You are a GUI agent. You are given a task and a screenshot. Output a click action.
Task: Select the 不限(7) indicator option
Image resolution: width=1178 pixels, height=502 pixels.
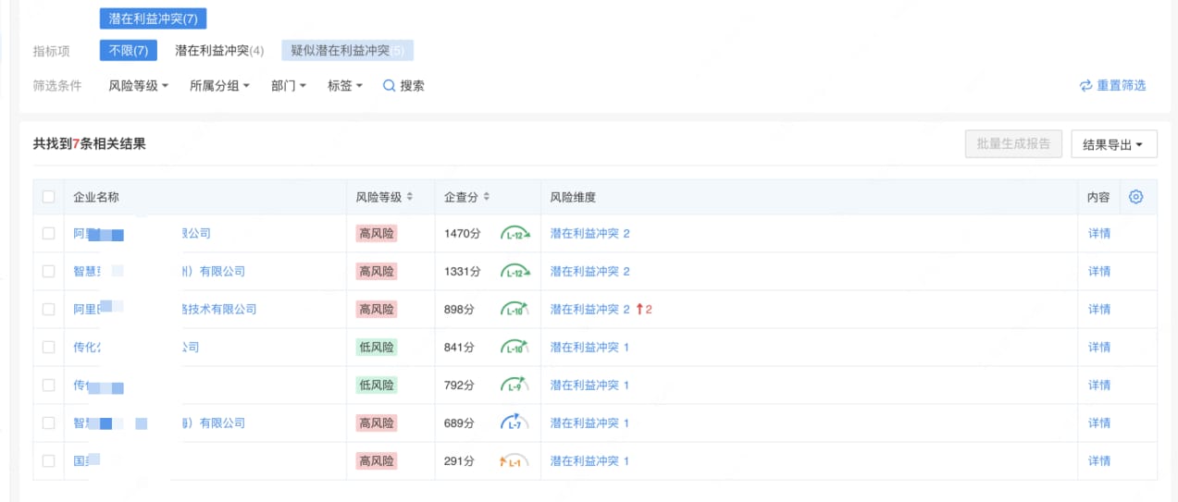click(x=129, y=51)
